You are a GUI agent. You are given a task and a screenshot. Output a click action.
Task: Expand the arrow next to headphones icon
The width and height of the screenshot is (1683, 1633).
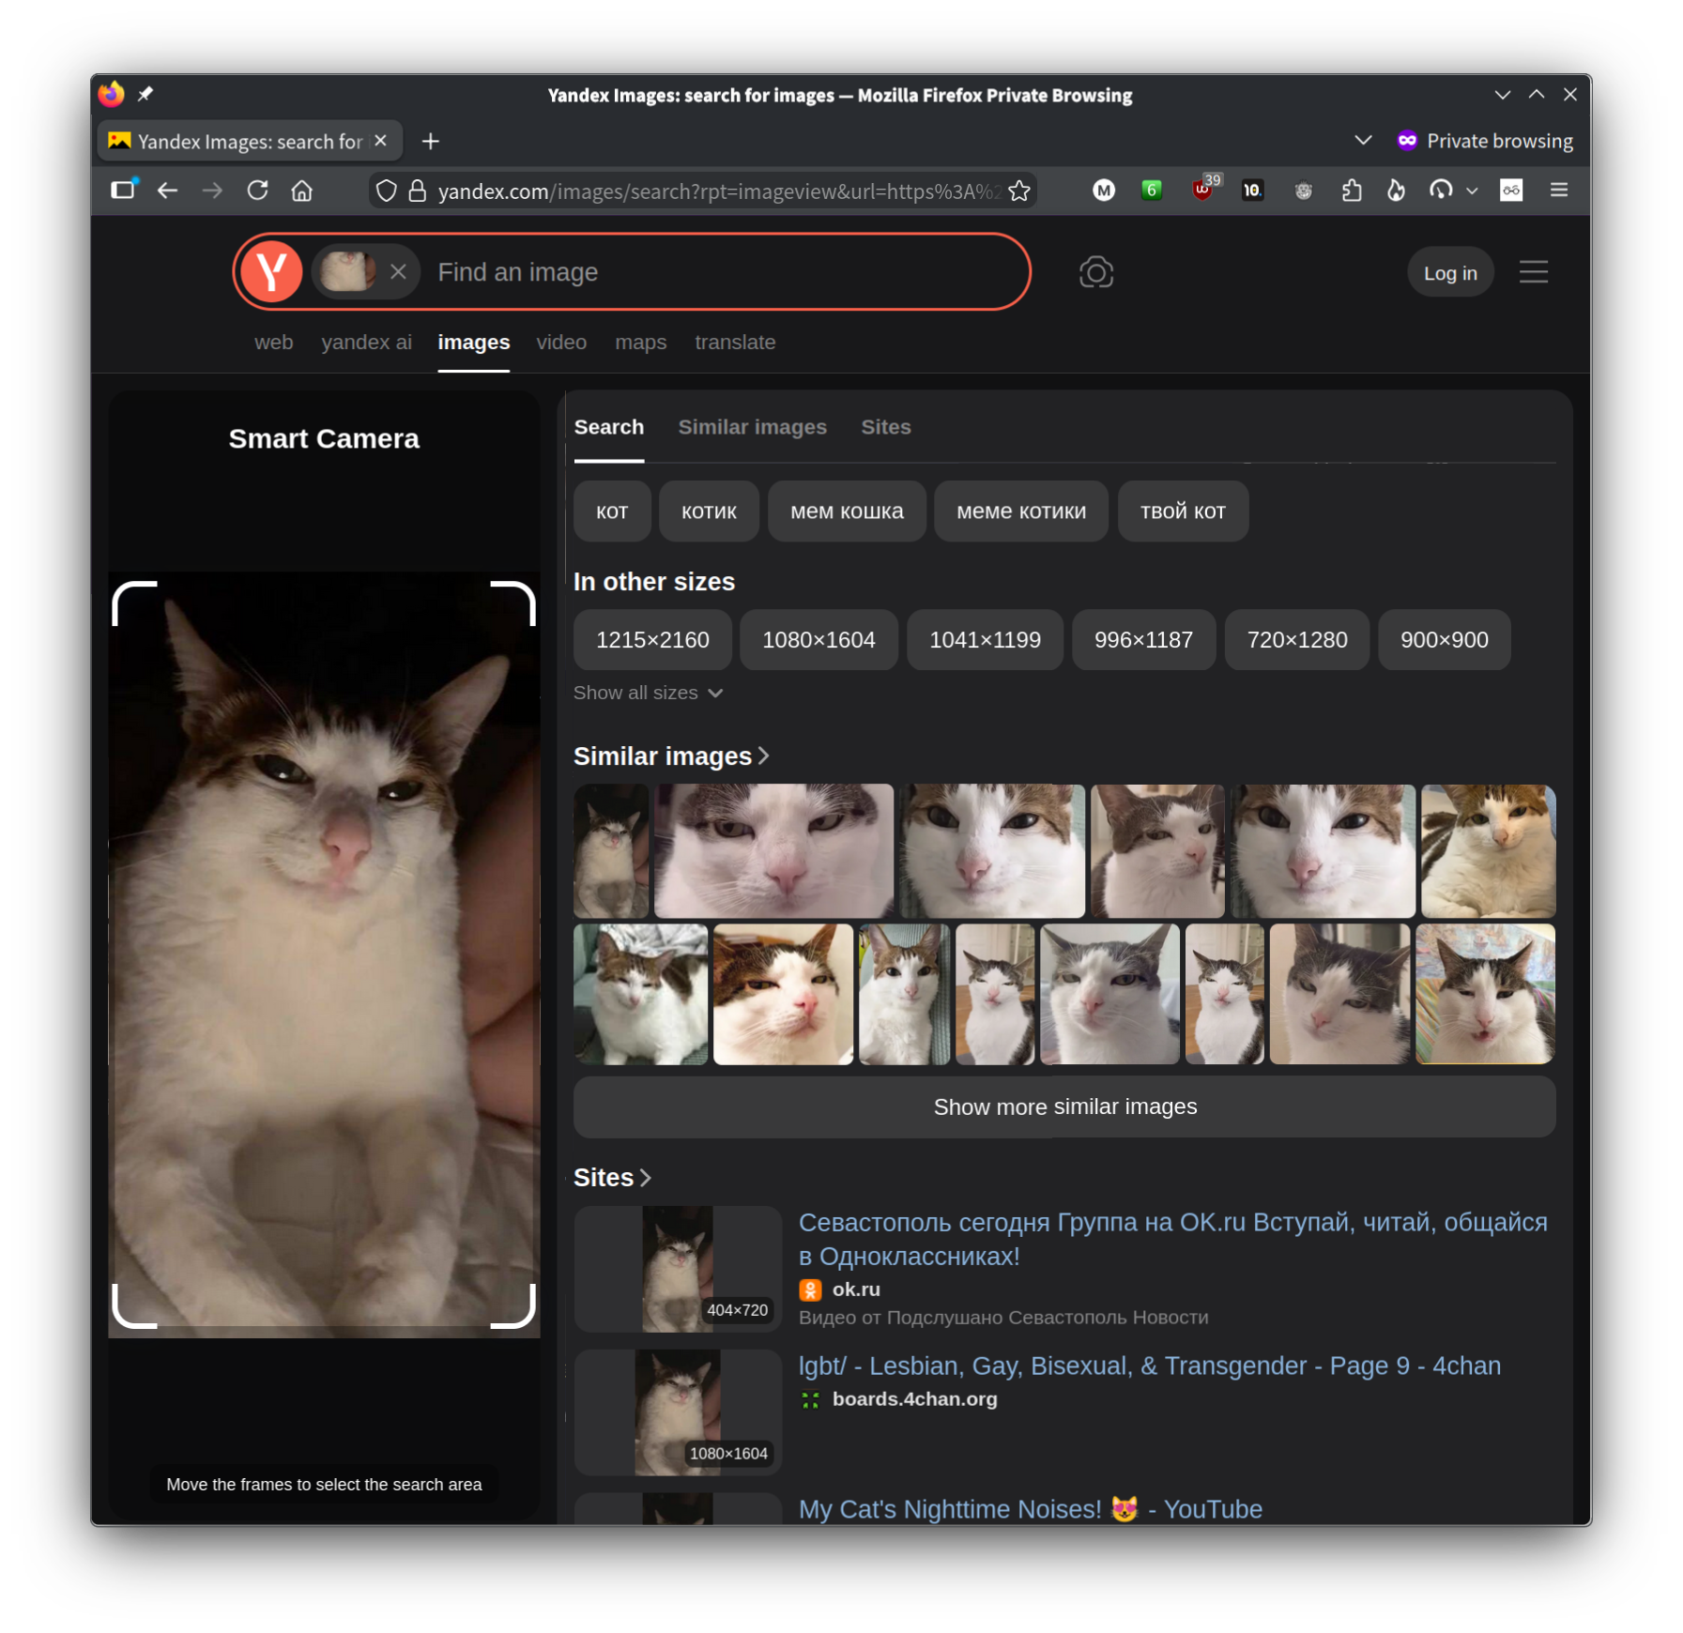point(1472,191)
